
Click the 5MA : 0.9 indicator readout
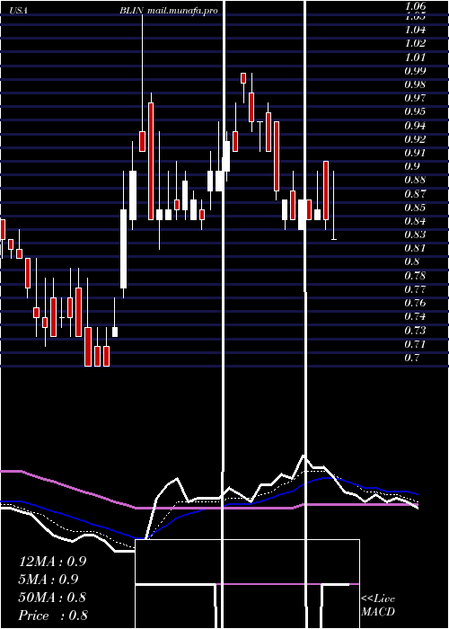48,580
